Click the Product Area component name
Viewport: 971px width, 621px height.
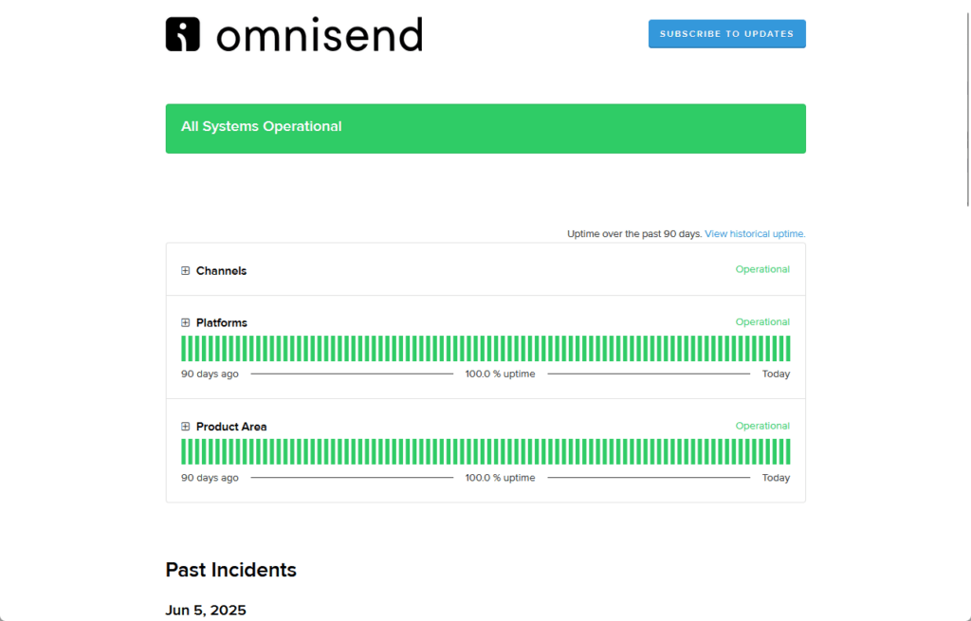click(231, 427)
